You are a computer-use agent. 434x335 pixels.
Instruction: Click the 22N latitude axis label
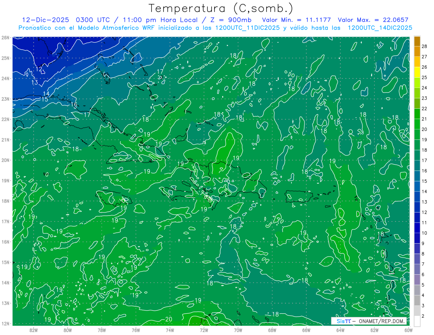pos(5,119)
